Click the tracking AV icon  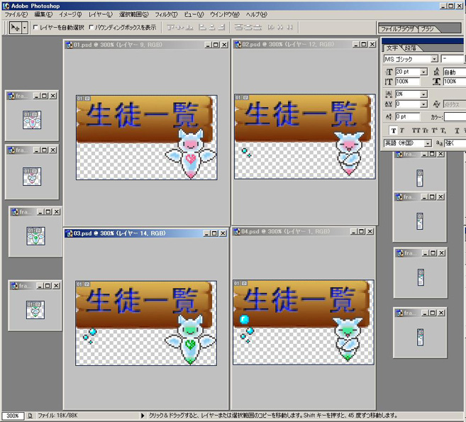coord(389,104)
